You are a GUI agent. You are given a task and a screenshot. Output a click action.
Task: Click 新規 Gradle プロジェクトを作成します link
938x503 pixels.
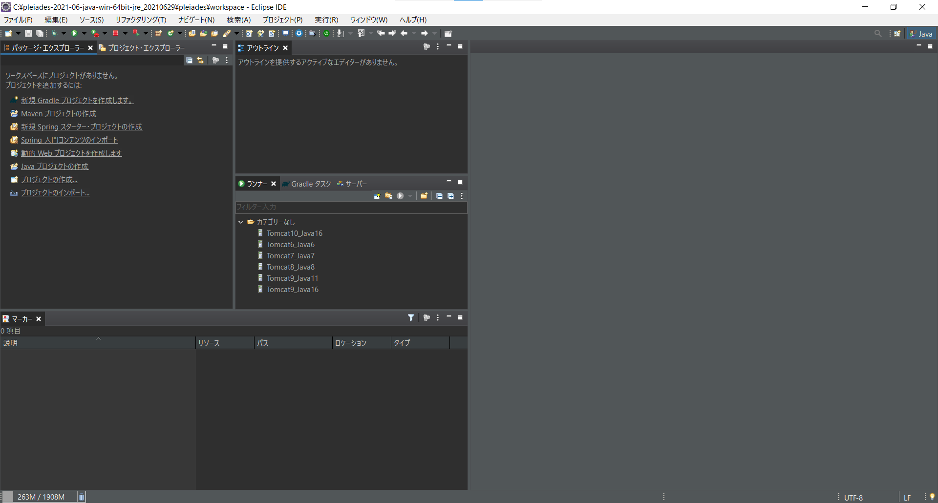(x=77, y=100)
